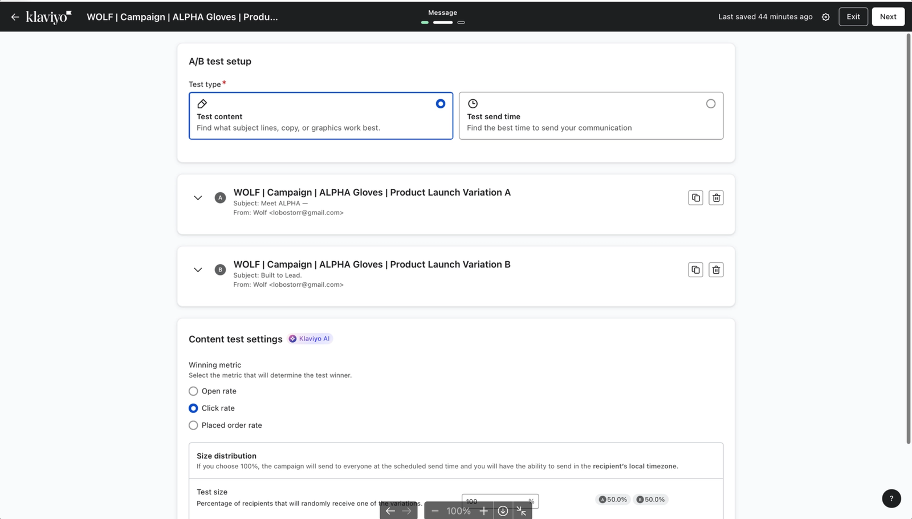912x519 pixels.
Task: Click the collapse arrows icon in overlay
Action: click(521, 511)
